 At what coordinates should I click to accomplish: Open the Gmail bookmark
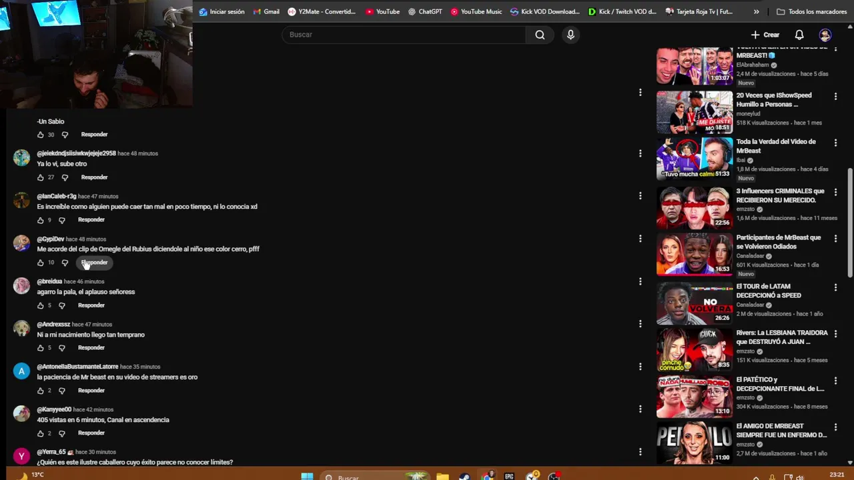click(x=266, y=11)
